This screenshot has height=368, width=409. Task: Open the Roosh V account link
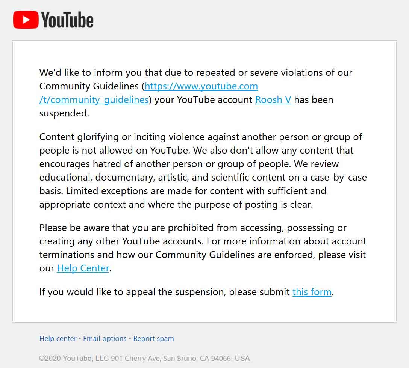coord(273,100)
